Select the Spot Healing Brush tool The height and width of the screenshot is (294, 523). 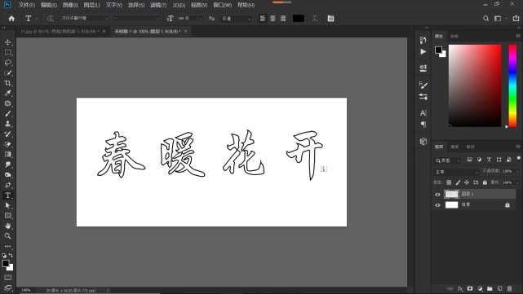click(x=7, y=103)
